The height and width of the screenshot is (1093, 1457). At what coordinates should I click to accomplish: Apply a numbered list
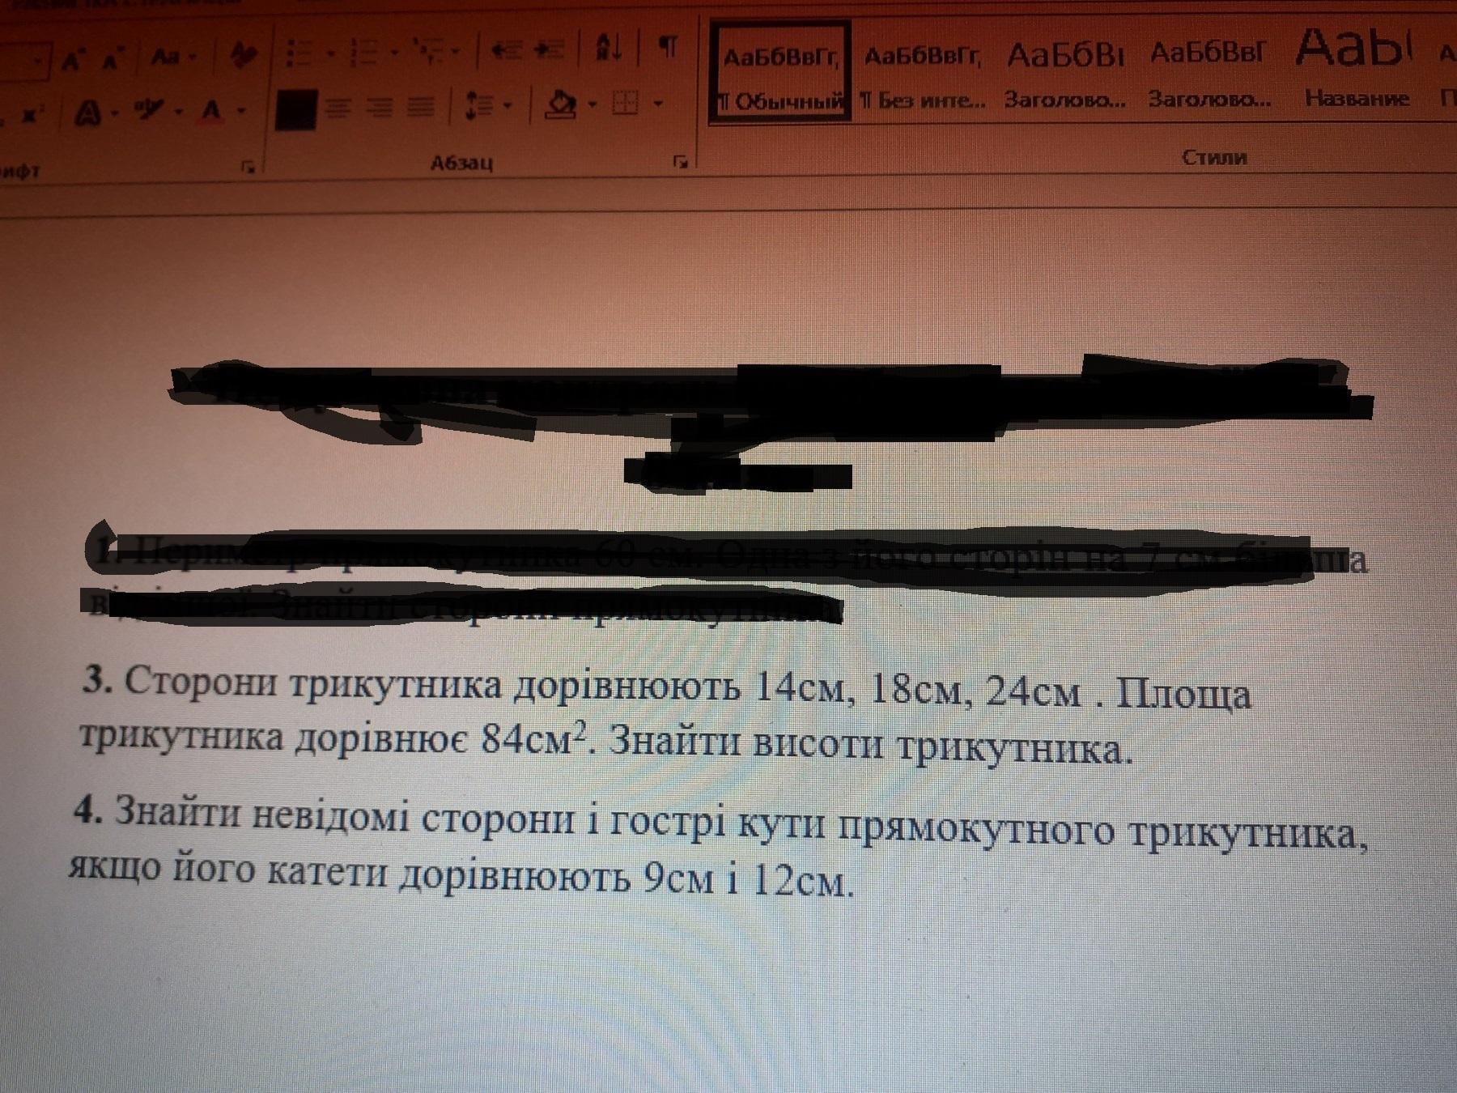pyautogui.click(x=363, y=53)
